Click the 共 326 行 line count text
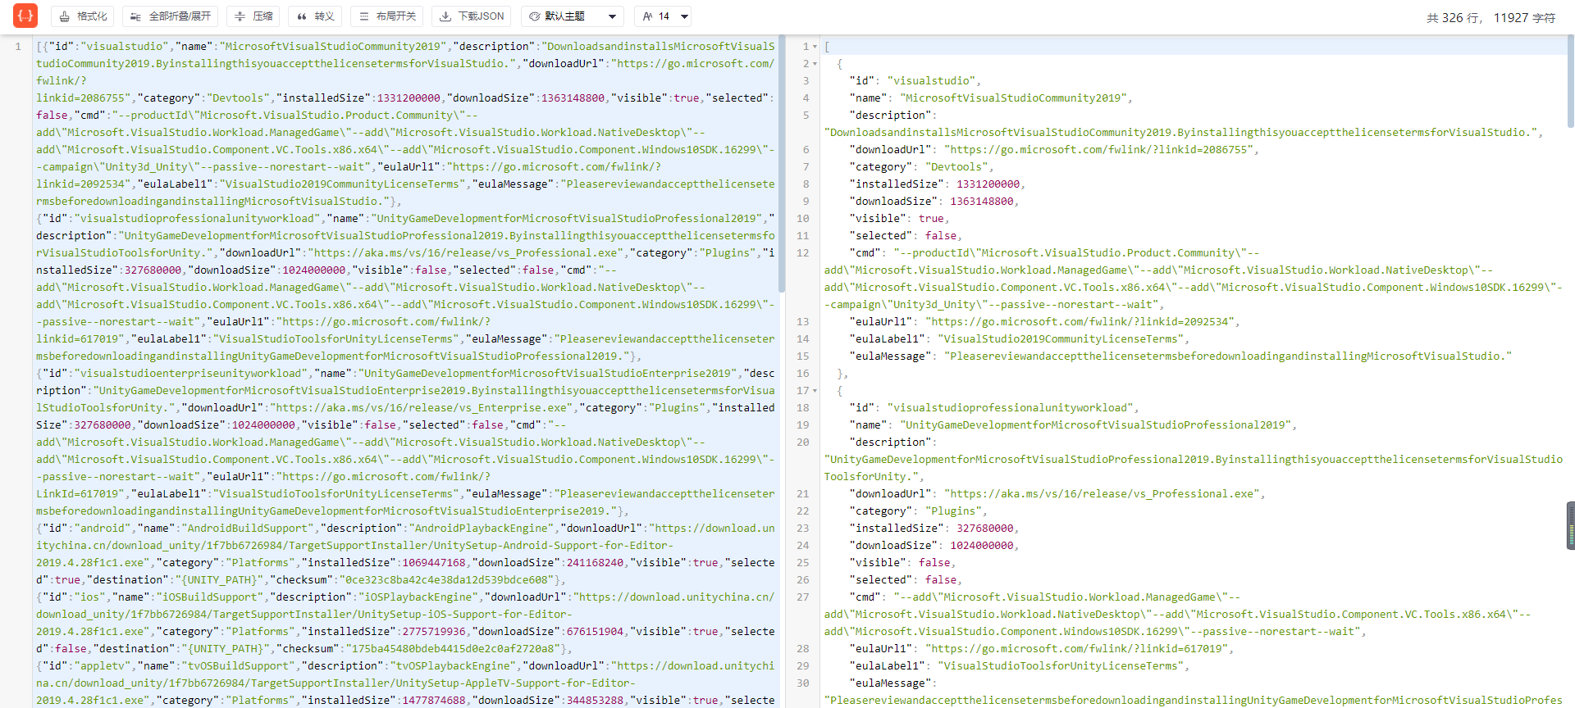Viewport: 1575px width, 708px height. coord(1454,17)
